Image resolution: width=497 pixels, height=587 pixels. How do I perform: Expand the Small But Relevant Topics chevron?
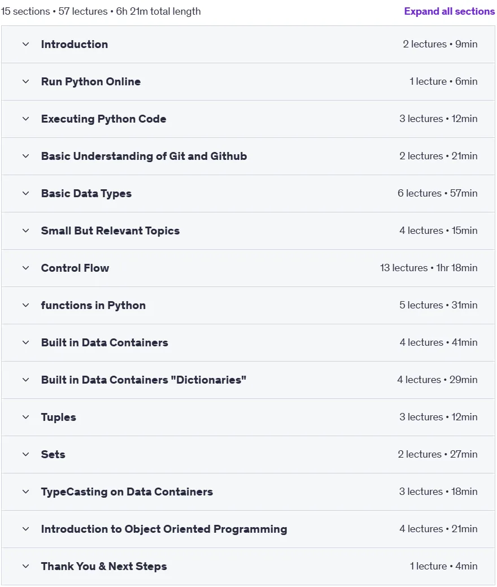[x=26, y=231]
